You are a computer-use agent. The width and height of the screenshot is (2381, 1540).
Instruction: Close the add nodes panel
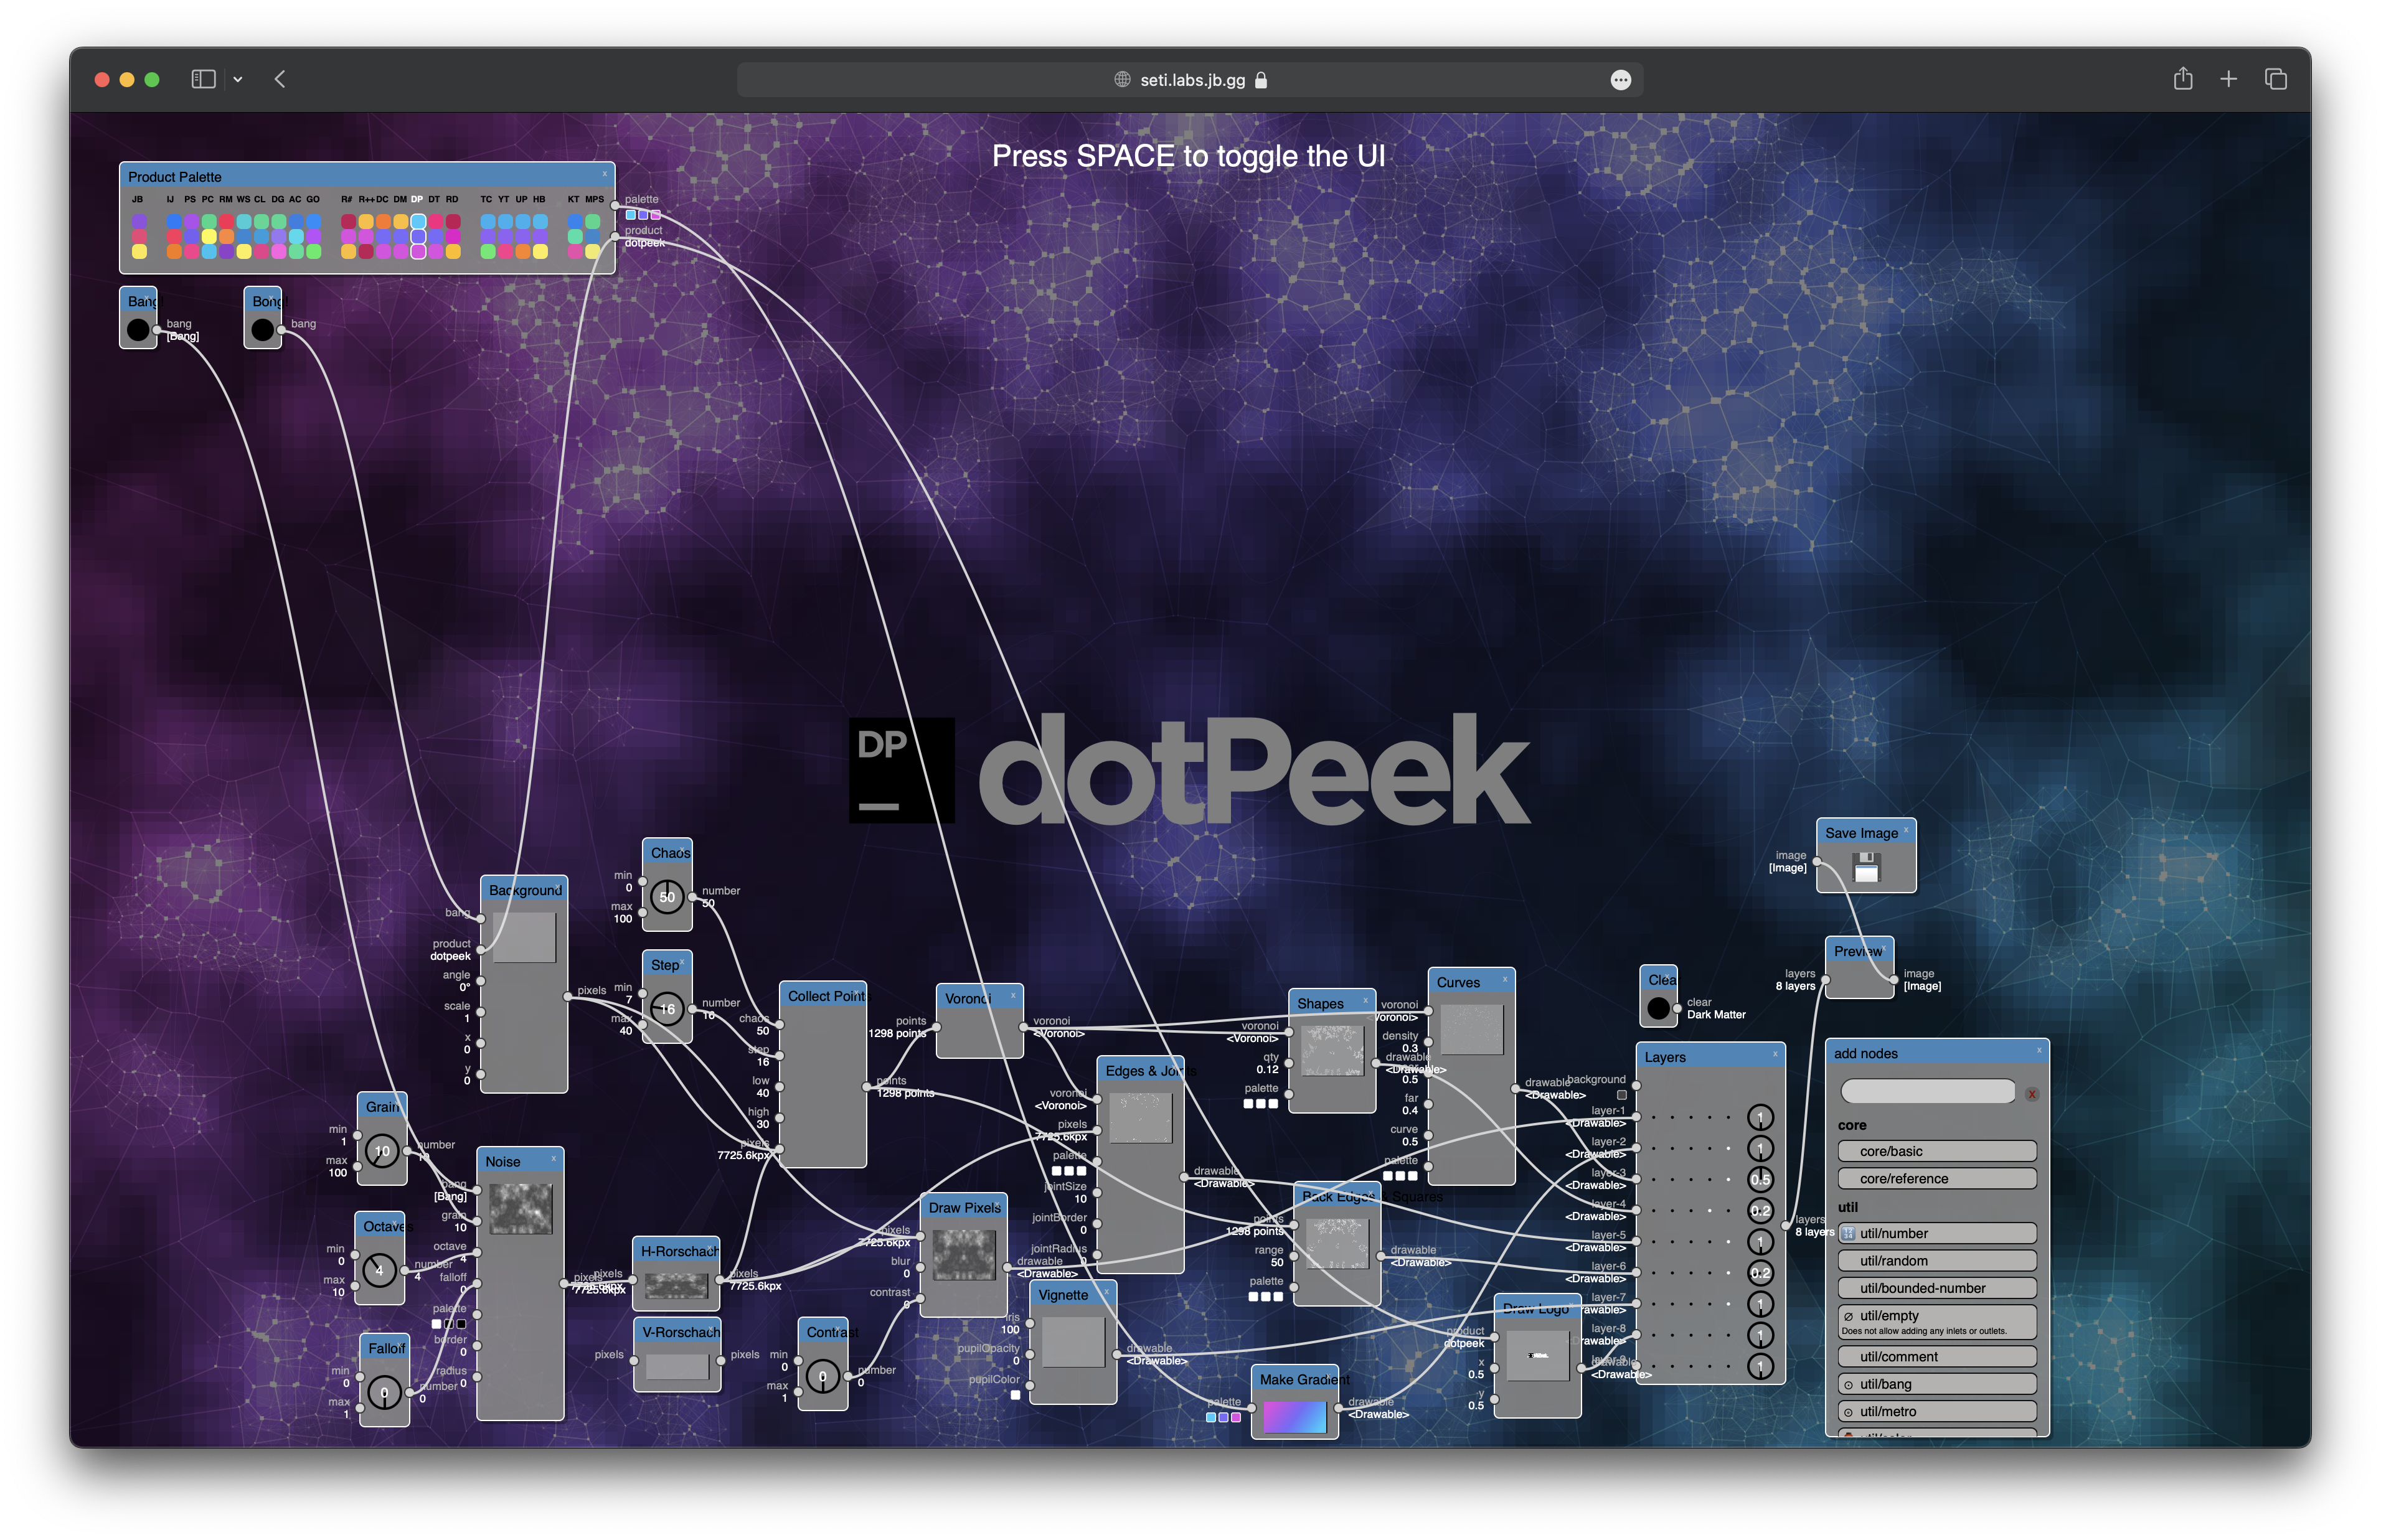(x=2039, y=1050)
